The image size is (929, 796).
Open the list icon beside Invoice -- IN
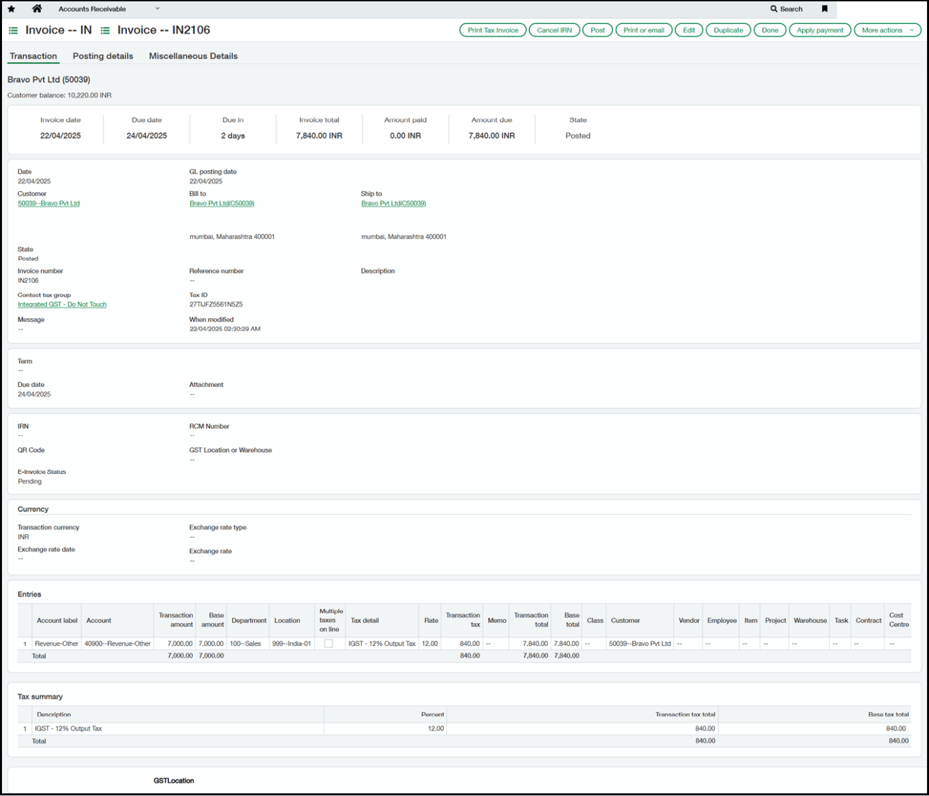tap(13, 30)
